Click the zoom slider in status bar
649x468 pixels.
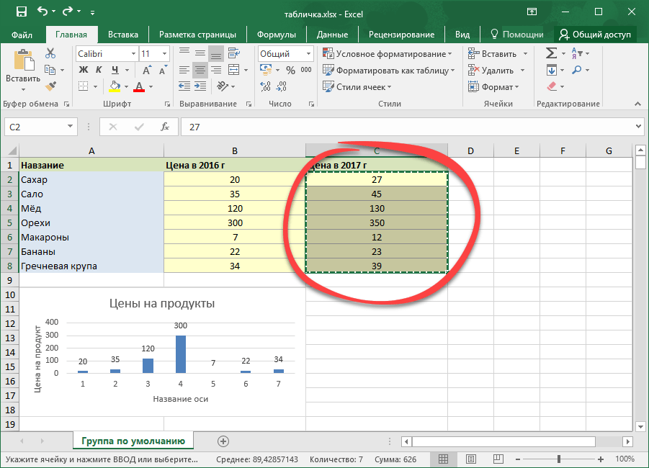[x=560, y=459]
